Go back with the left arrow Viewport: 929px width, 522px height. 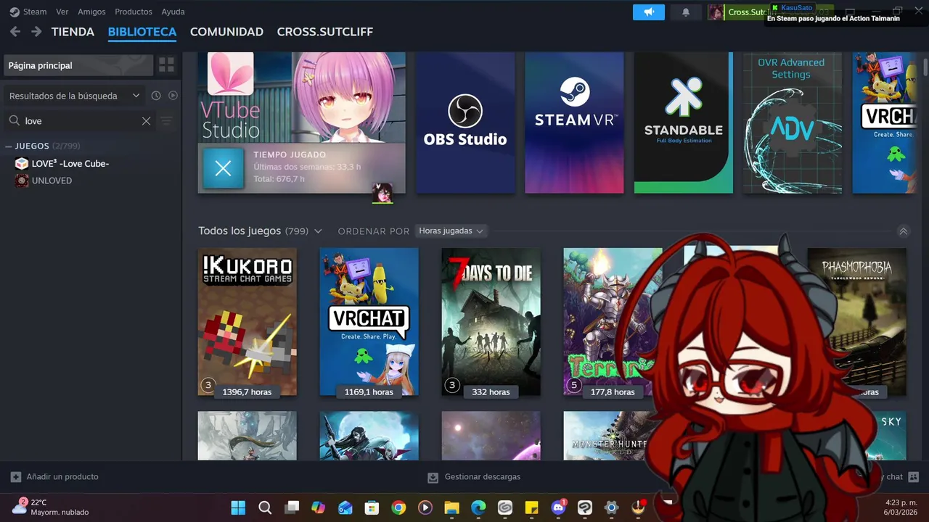click(x=15, y=32)
